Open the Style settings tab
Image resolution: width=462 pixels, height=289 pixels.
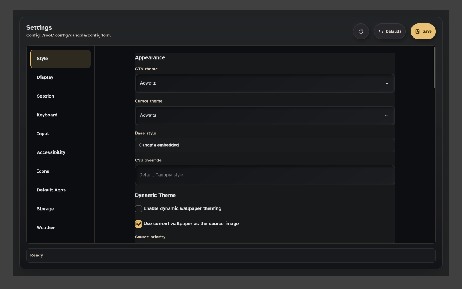pos(60,59)
